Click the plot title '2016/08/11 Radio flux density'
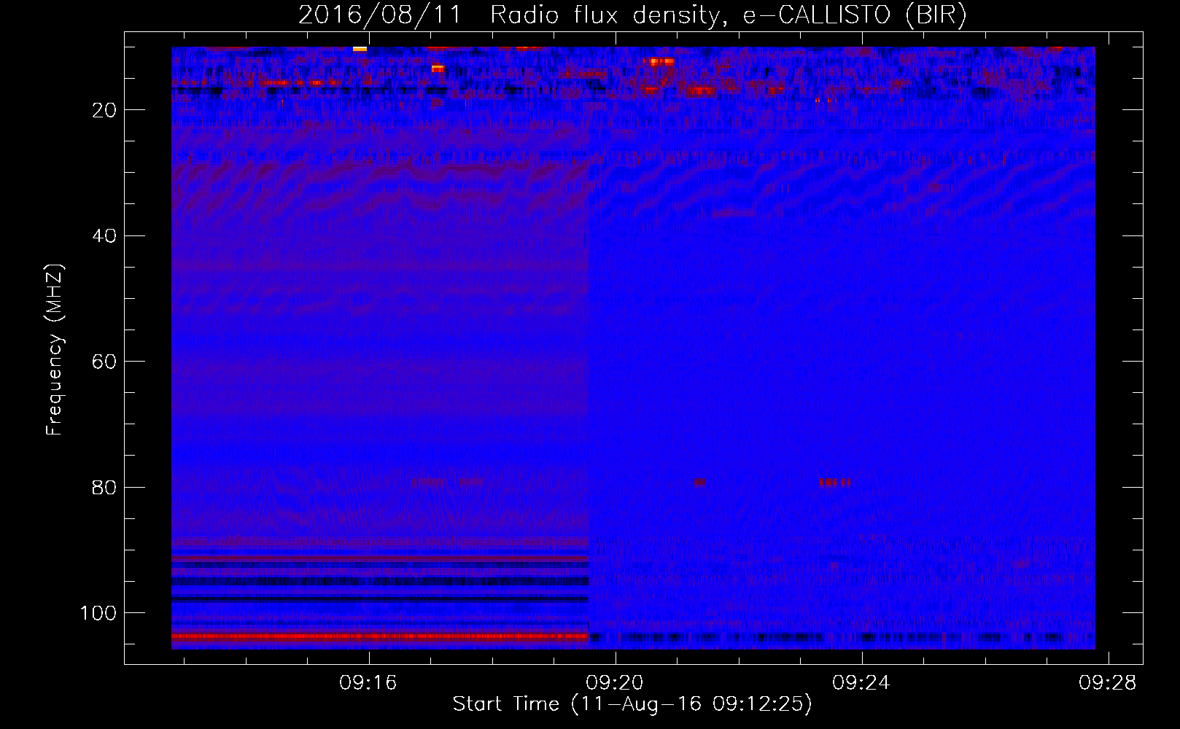The image size is (1180, 729). tap(508, 15)
